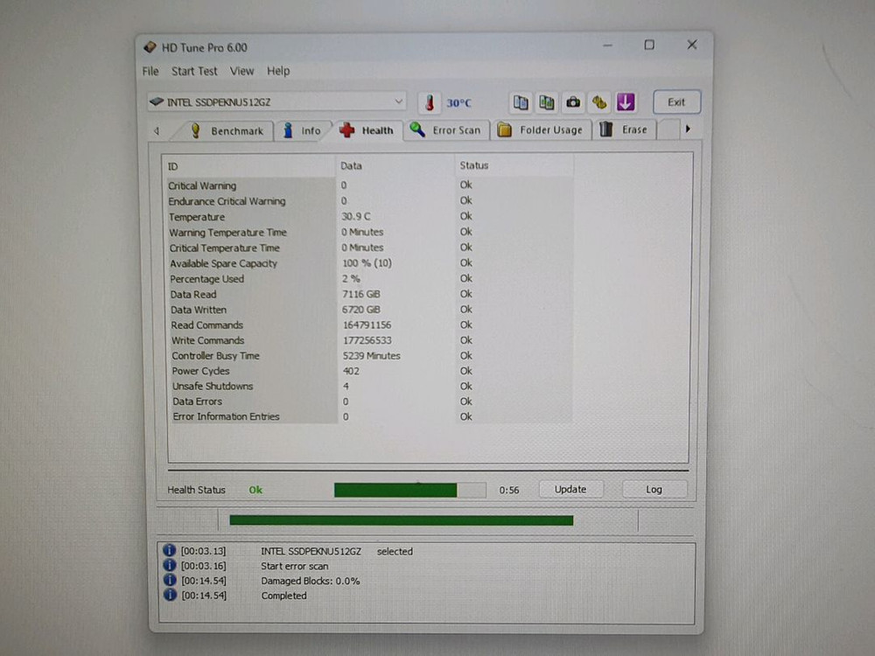875x656 pixels.
Task: Click the thermometer temperature indicator icon
Action: (x=430, y=101)
